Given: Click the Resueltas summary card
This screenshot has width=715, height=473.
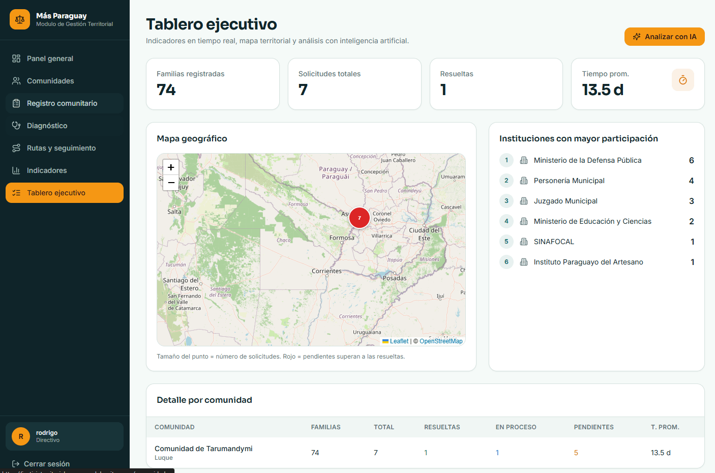Looking at the screenshot, I should click(496, 84).
